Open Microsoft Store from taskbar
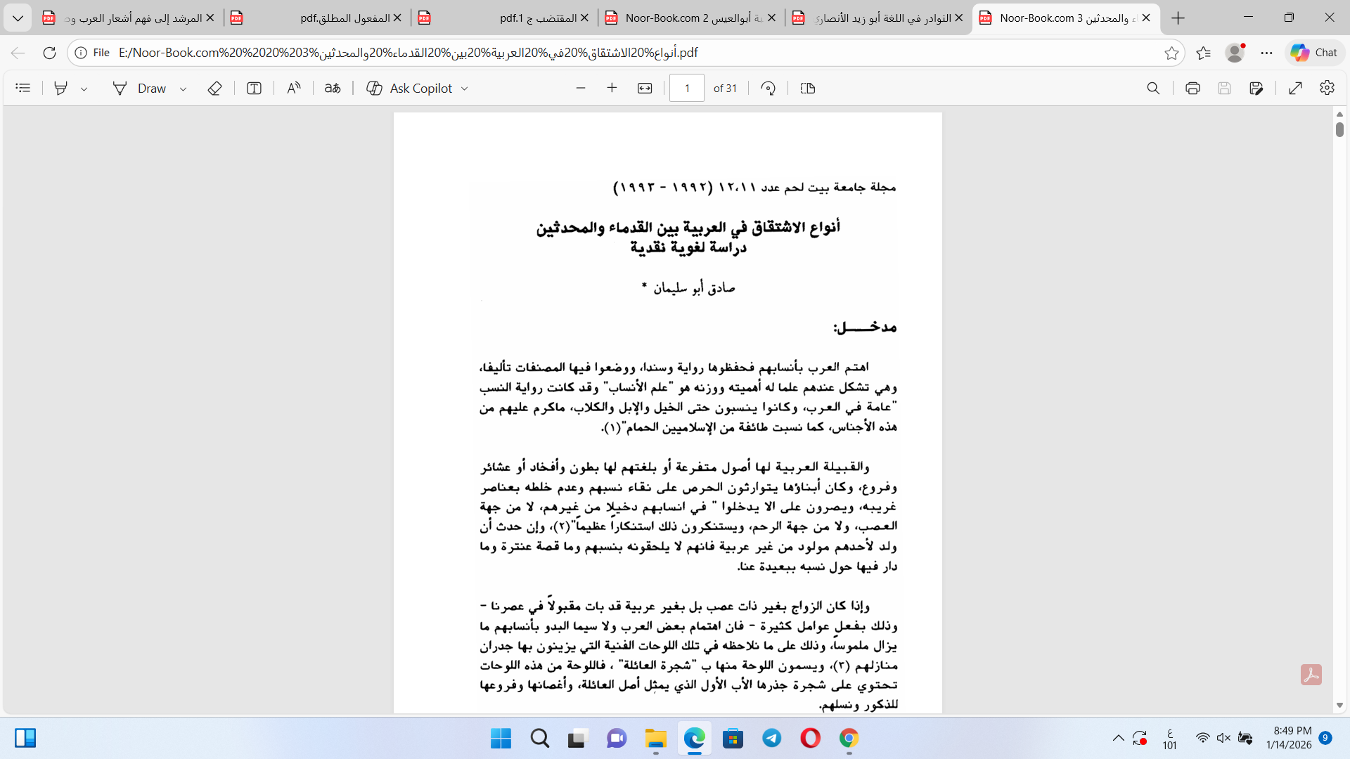This screenshot has height=759, width=1350. coord(733,739)
